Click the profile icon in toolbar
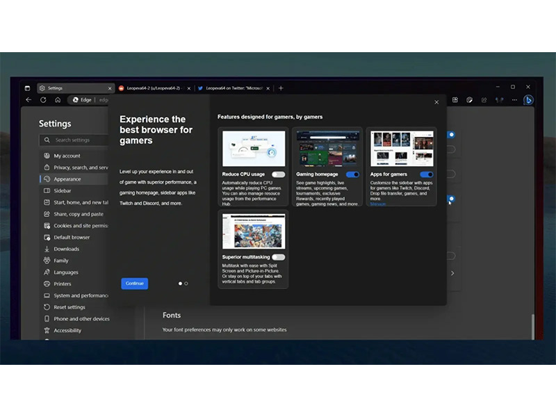The image size is (556, 417). tap(499, 100)
